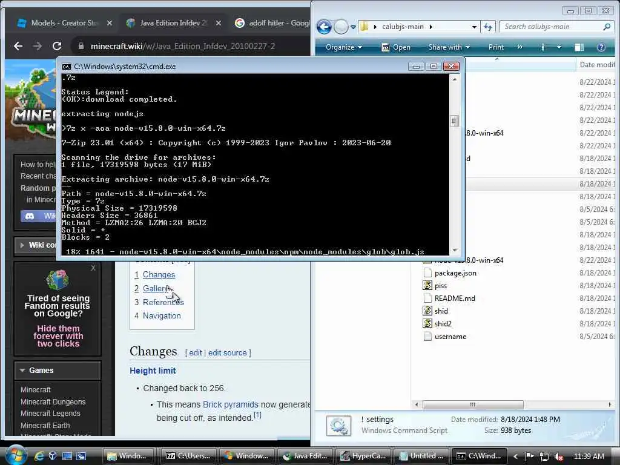
Task: Dismiss the Fandom results ad with X
Action: (x=93, y=268)
